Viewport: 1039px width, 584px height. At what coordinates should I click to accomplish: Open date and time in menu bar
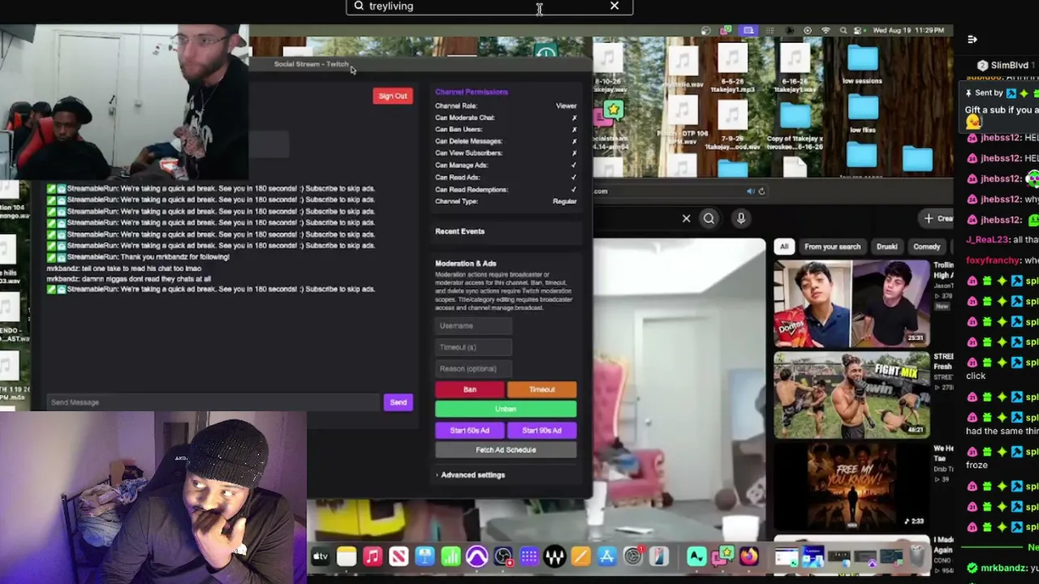908,31
